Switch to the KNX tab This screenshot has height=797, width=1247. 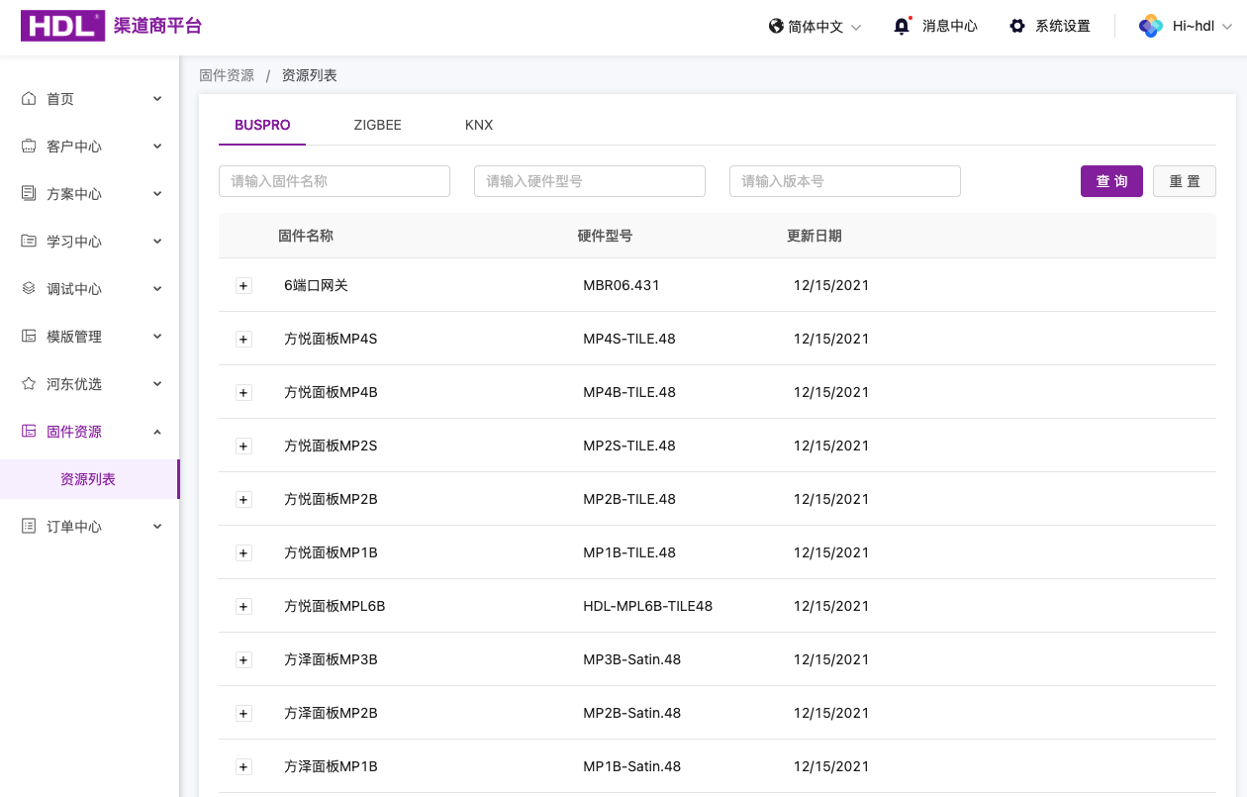[479, 126]
